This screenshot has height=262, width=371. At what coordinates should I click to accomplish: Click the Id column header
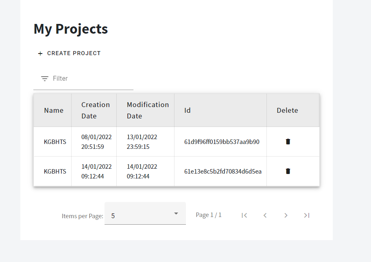188,110
